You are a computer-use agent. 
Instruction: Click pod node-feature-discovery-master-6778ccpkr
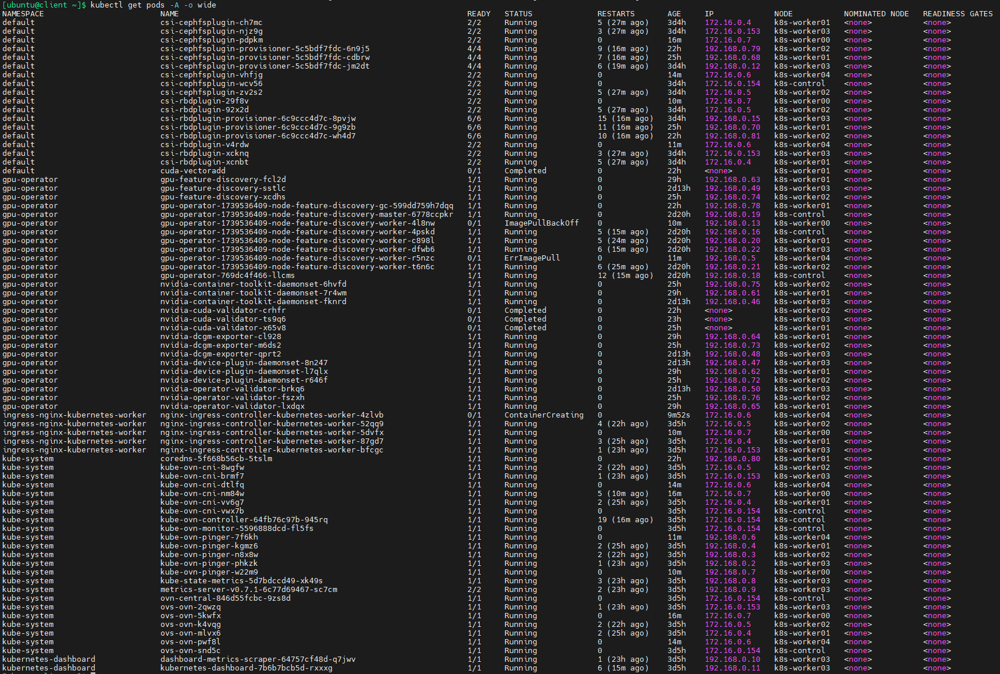[x=306, y=214]
